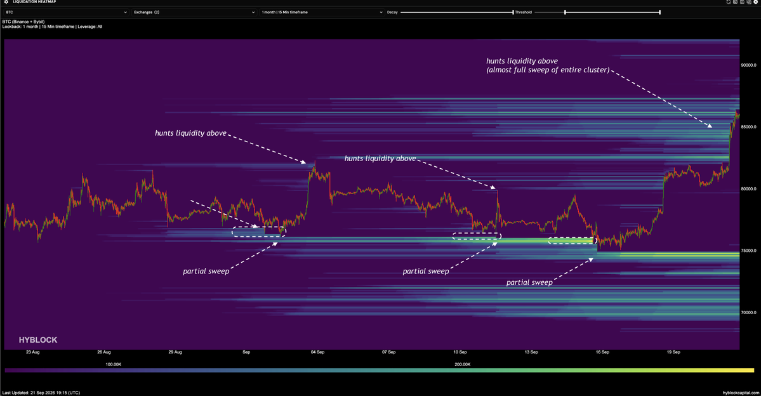This screenshot has height=396, width=761.
Task: Click the hyblockcapital.com link
Action: [741, 393]
